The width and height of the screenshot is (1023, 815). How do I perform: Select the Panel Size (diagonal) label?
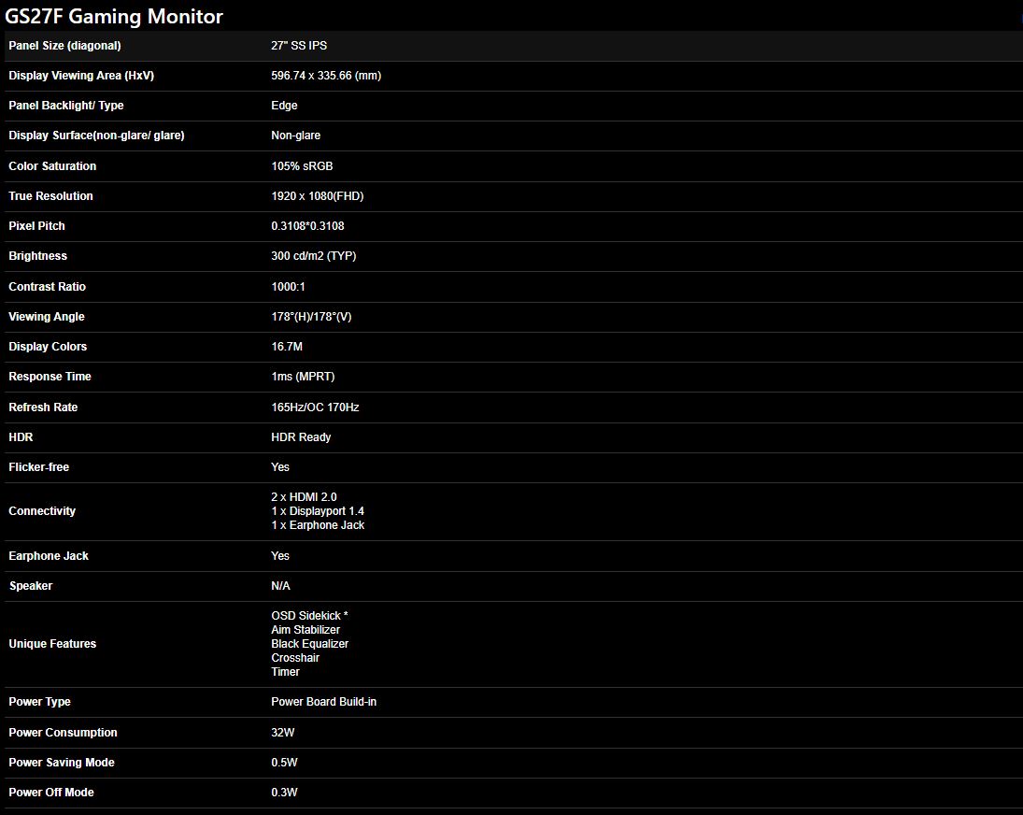click(x=64, y=46)
